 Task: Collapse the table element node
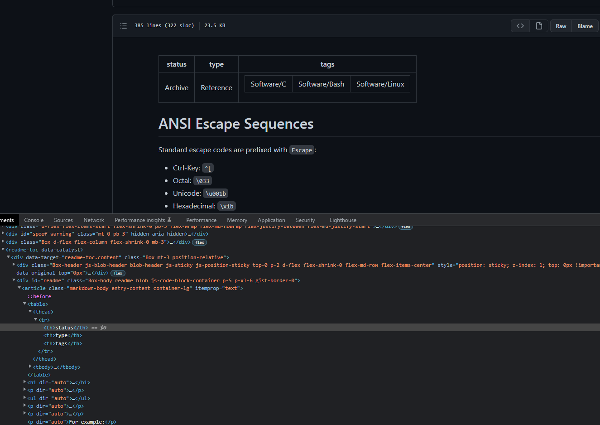[x=24, y=304]
